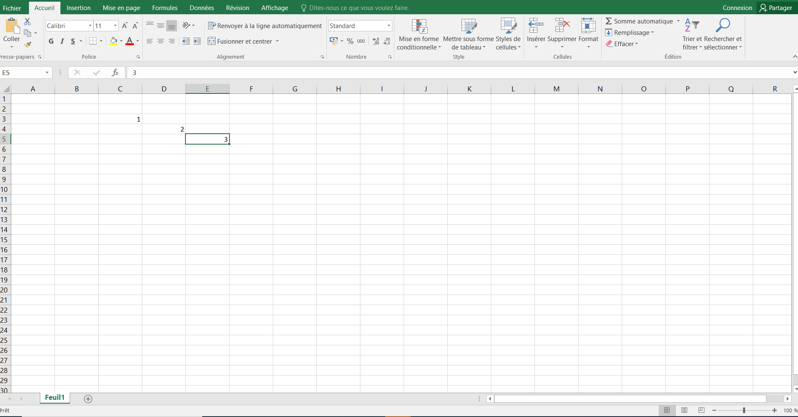Viewport: 798px width, 417px height.
Task: Open the Remplissage fill menu
Action: 629,33
